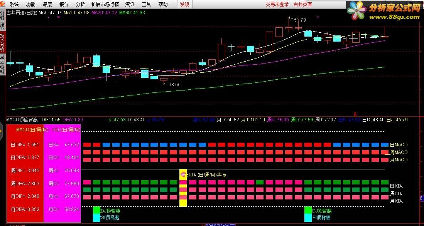Image resolution: width=424 pixels, height=226 pixels.
Task: Open the 基本资料 side tab
Action: (2, 65)
